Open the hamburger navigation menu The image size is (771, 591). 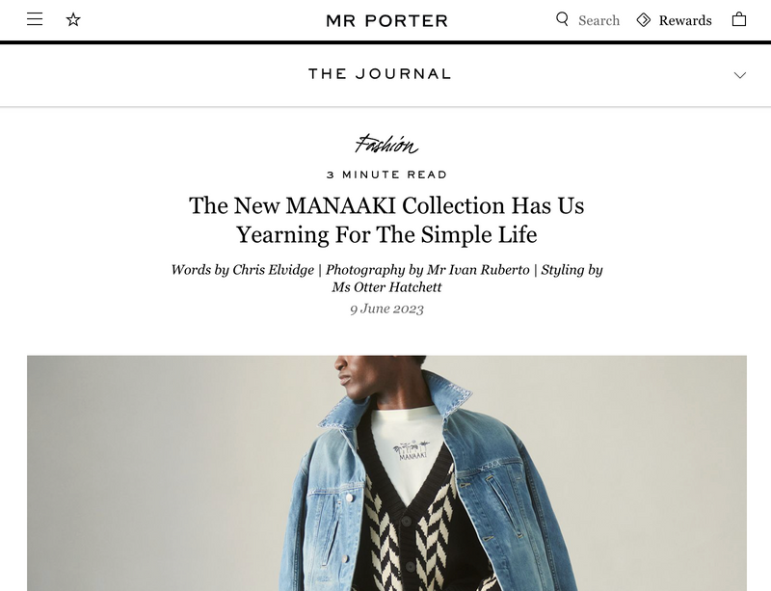point(35,17)
